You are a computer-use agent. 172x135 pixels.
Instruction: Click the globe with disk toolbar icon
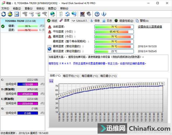53,14
